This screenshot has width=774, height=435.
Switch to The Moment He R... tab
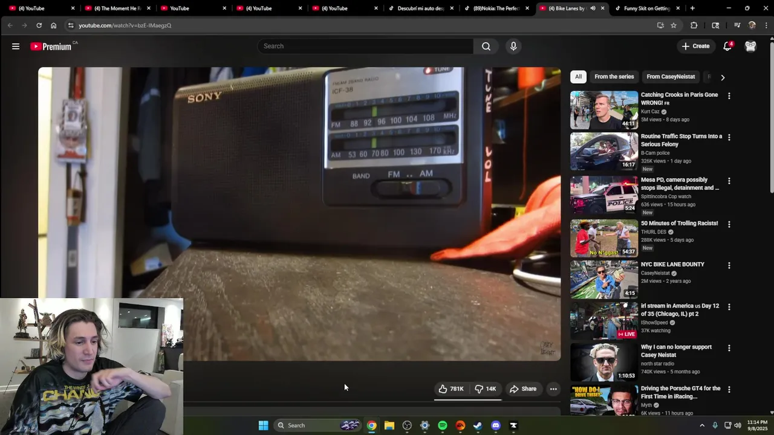coord(117,8)
